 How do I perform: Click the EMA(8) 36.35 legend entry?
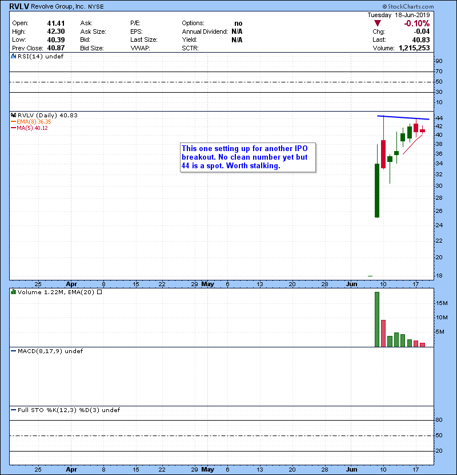(31, 122)
